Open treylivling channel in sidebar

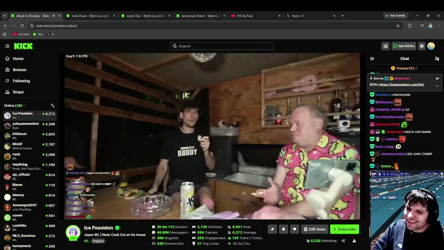29,166
